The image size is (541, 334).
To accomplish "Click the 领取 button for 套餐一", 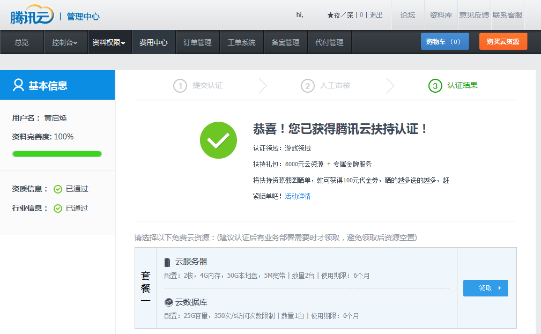I will point(485,288).
